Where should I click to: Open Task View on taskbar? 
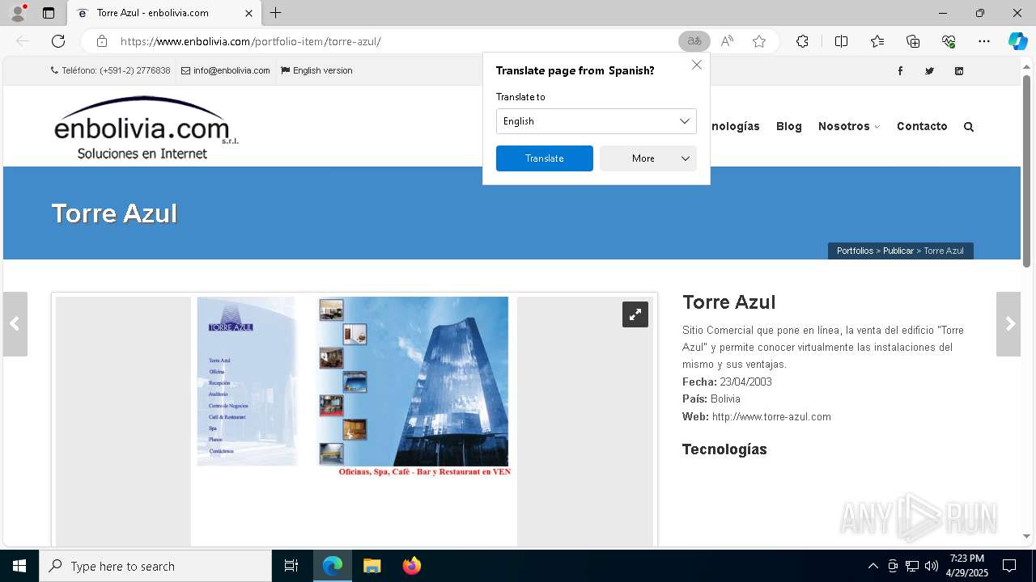(291, 566)
